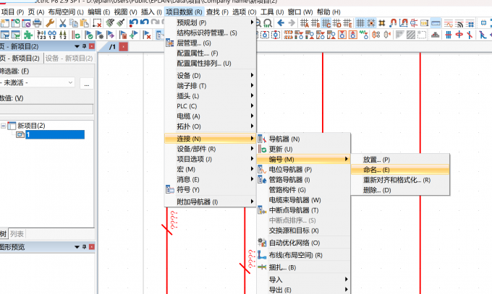Open the 图形预览 panel dropdown arrow
The height and width of the screenshot is (294, 492).
tap(77, 247)
